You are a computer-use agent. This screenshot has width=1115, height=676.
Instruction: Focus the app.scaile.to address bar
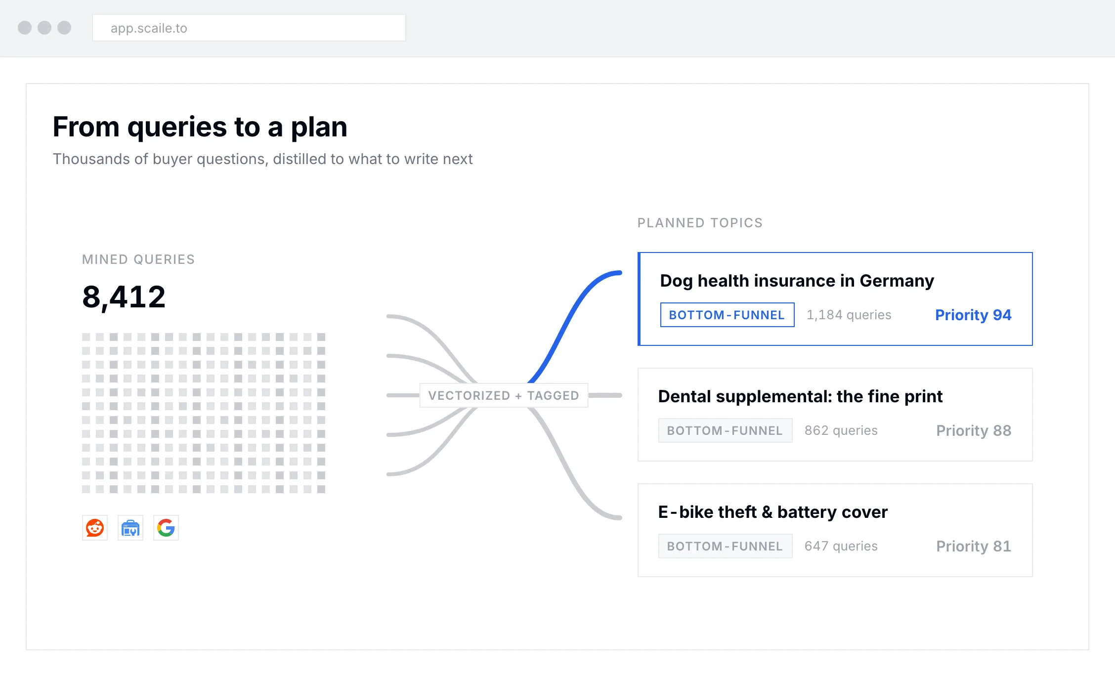click(x=249, y=28)
